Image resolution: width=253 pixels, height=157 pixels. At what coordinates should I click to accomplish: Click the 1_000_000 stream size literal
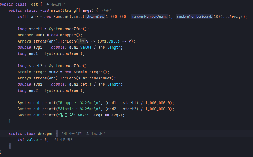click(116, 17)
